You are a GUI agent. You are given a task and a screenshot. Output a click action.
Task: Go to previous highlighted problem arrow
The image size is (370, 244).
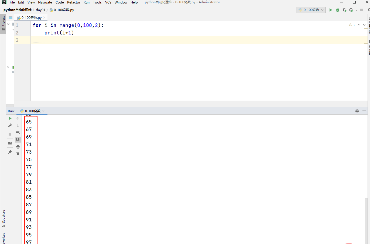[359, 25]
